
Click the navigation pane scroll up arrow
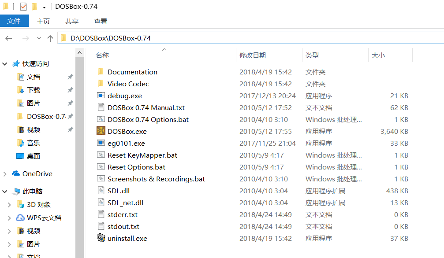coord(79,53)
